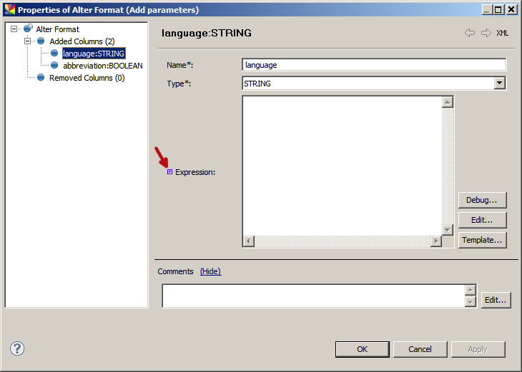The width and height of the screenshot is (522, 372).
Task: Open the Type dropdown list
Action: pyautogui.click(x=499, y=84)
